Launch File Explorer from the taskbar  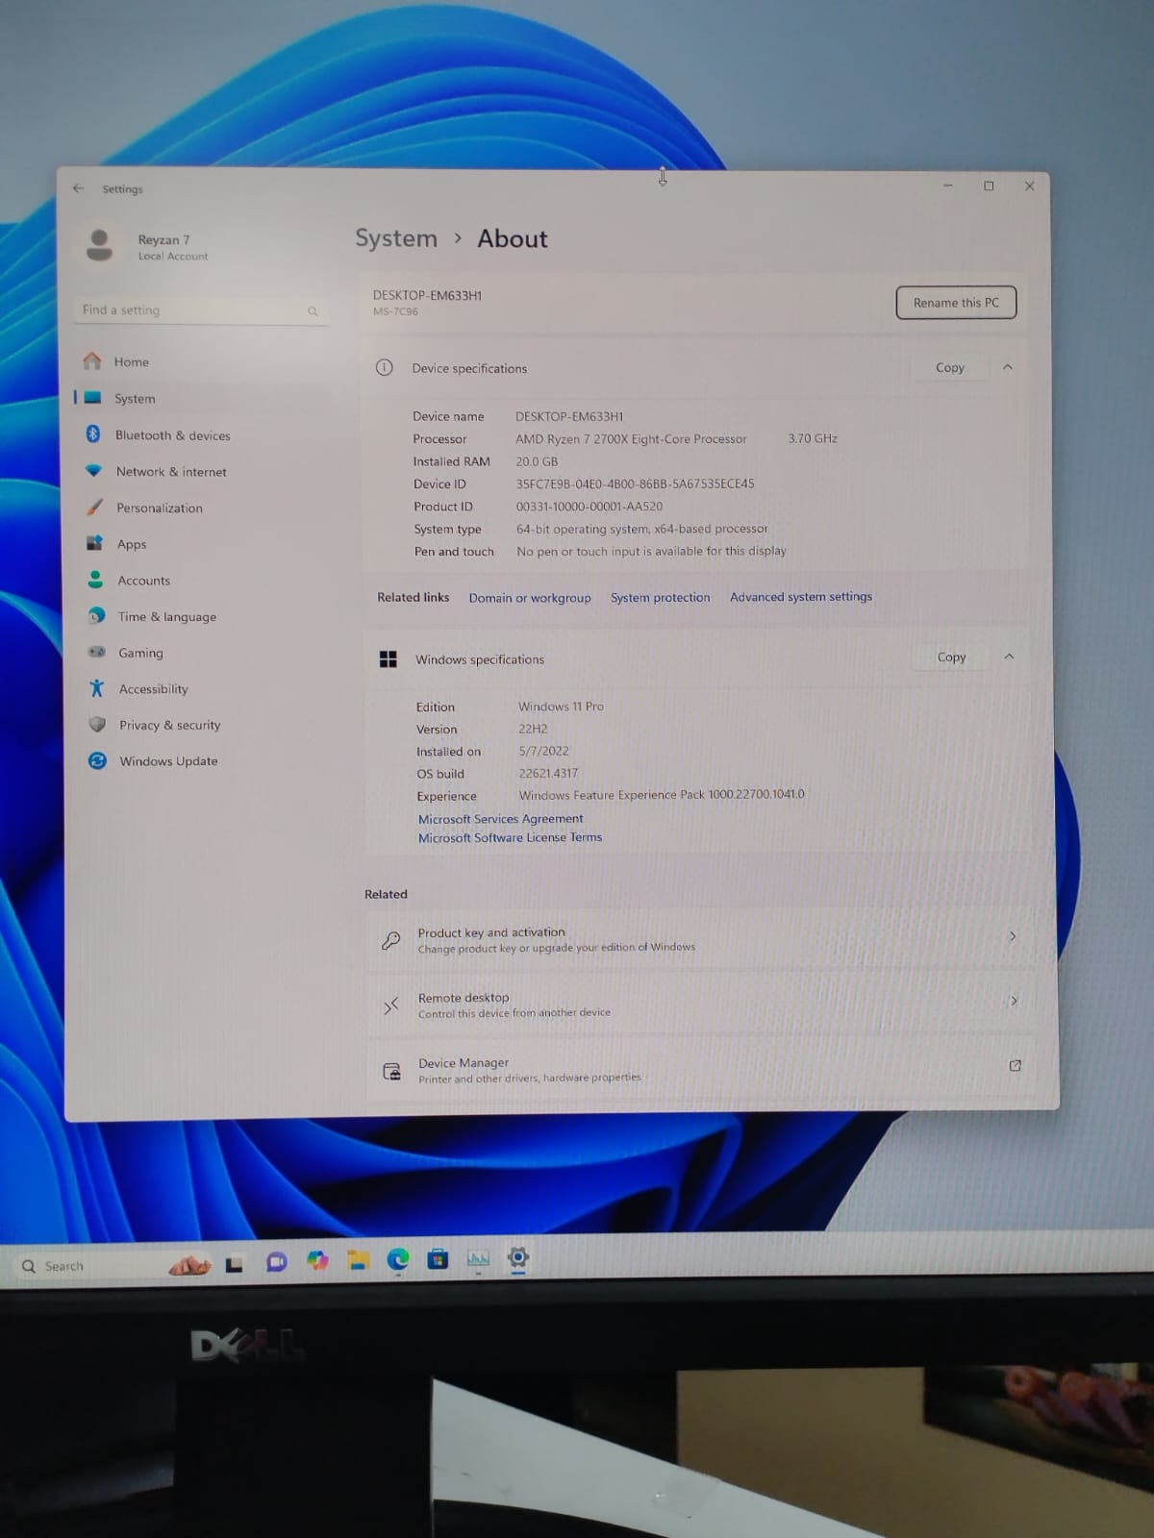[x=359, y=1260]
